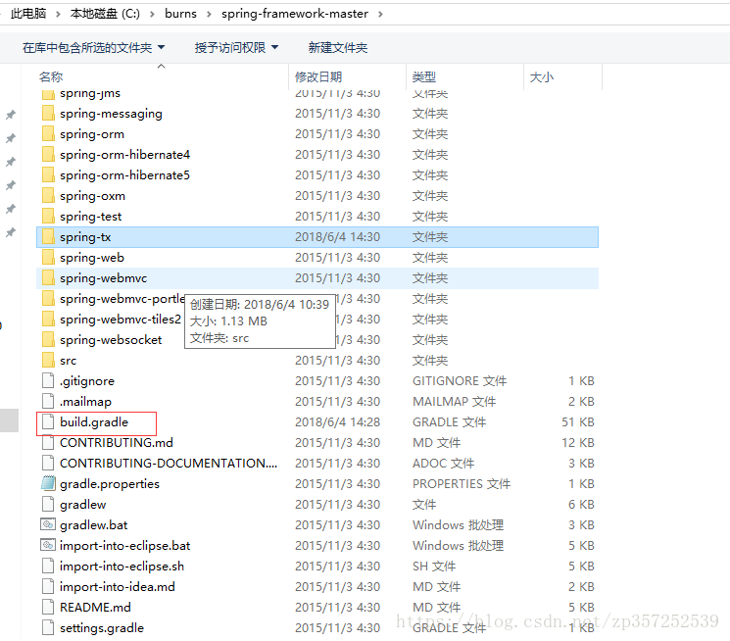Click the spring-websocket folder icon
Screen dimensions: 730x641
click(48, 339)
